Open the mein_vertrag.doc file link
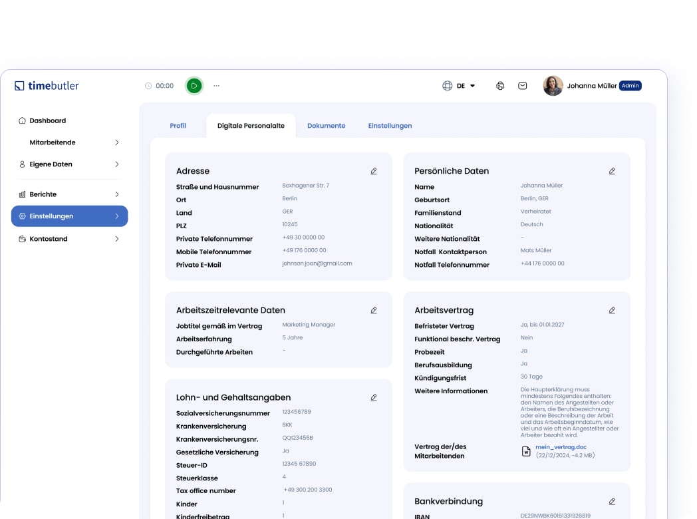697x519 pixels. tap(561, 447)
